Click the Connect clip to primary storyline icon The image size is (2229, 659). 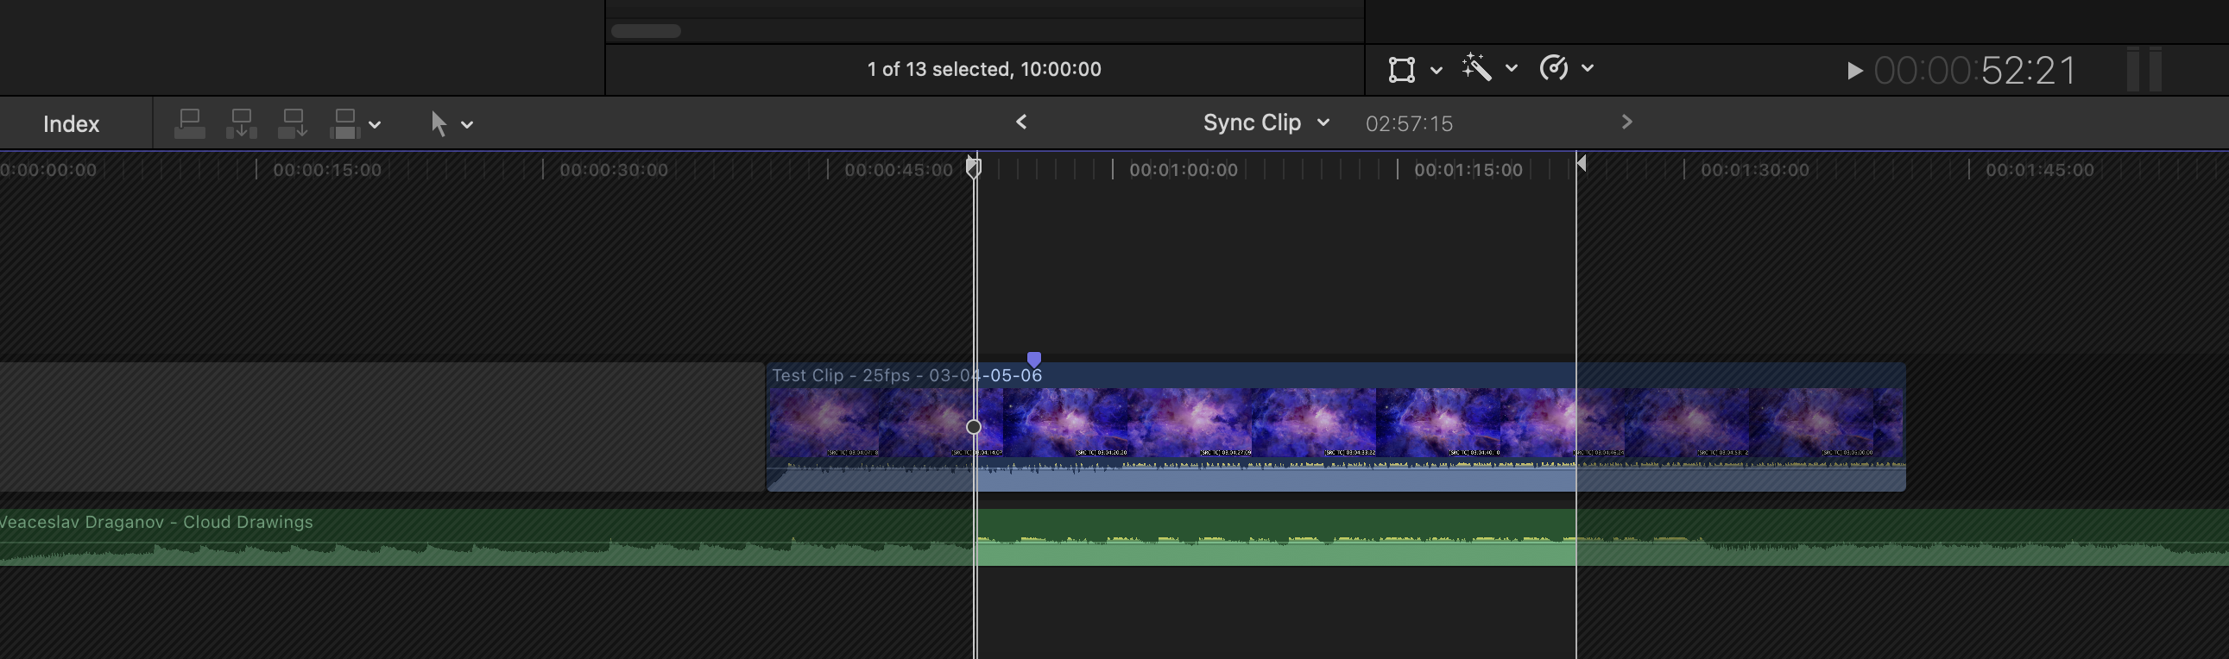(x=190, y=123)
